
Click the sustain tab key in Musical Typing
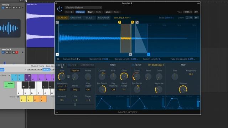click(9, 85)
